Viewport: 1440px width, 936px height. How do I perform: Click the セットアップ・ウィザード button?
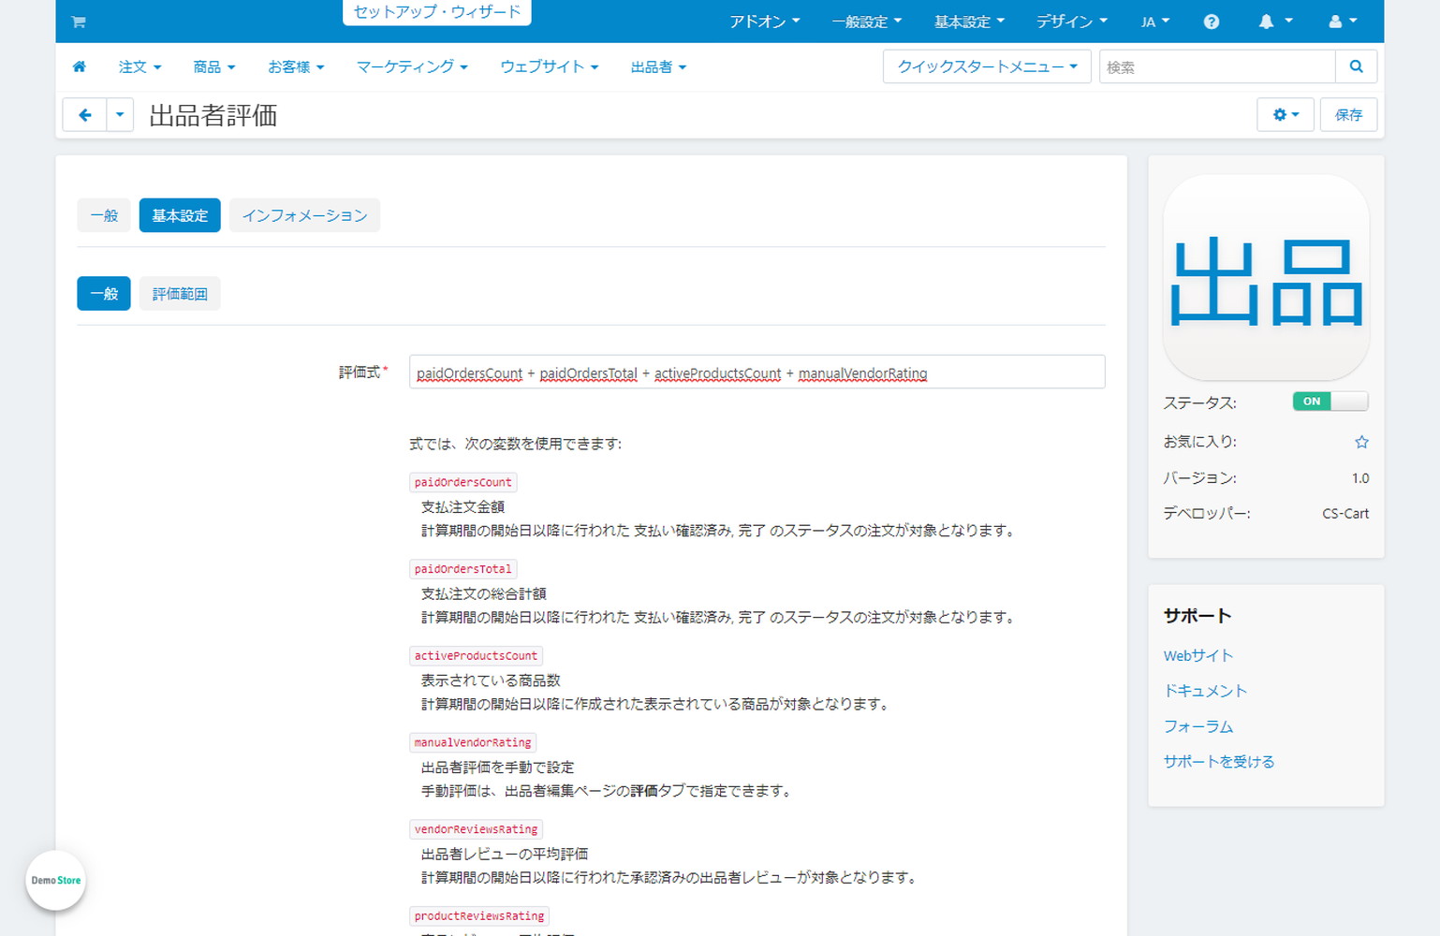[437, 12]
